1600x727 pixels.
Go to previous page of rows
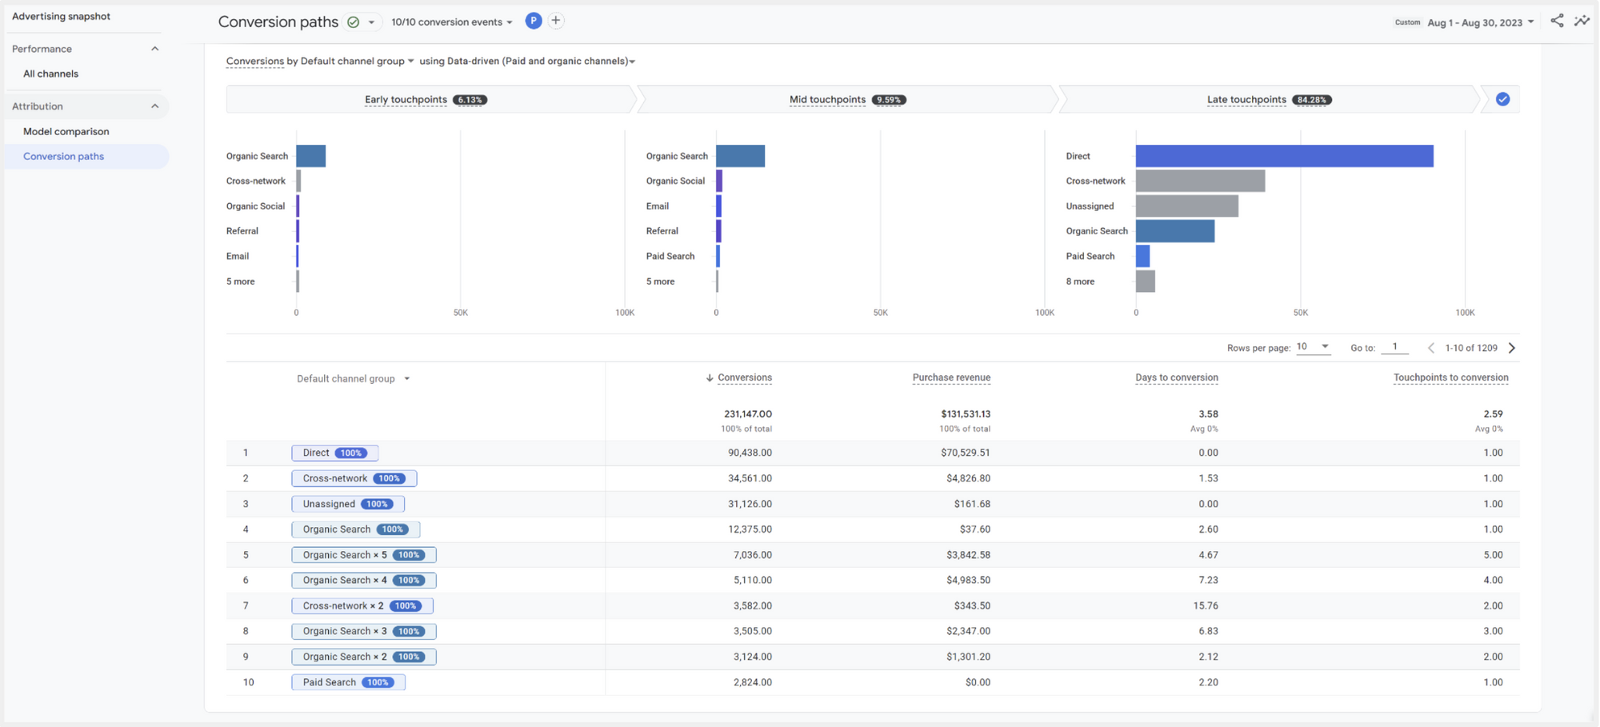(1431, 348)
